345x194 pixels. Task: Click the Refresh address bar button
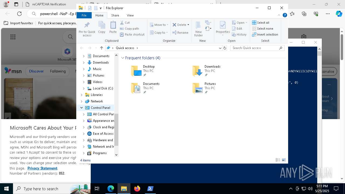click(x=225, y=48)
